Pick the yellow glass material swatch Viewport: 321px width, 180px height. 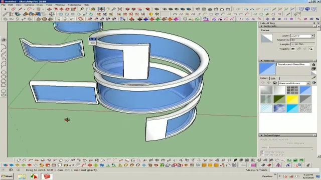(292, 99)
